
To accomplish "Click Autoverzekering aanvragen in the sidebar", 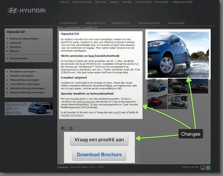I will (28, 88).
